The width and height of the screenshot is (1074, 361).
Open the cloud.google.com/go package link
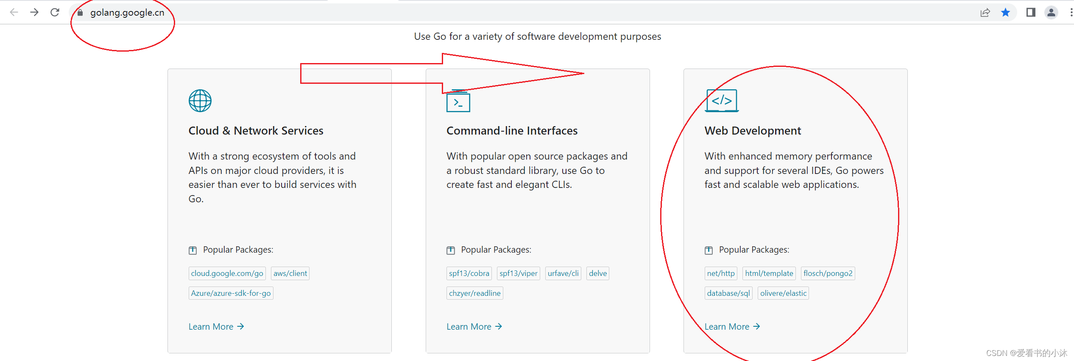pyautogui.click(x=227, y=273)
